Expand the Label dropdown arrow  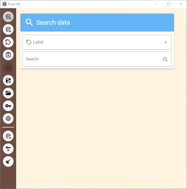pos(166,42)
